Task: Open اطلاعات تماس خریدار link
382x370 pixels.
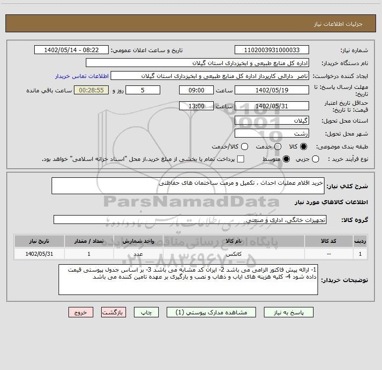Action: pos(82,76)
